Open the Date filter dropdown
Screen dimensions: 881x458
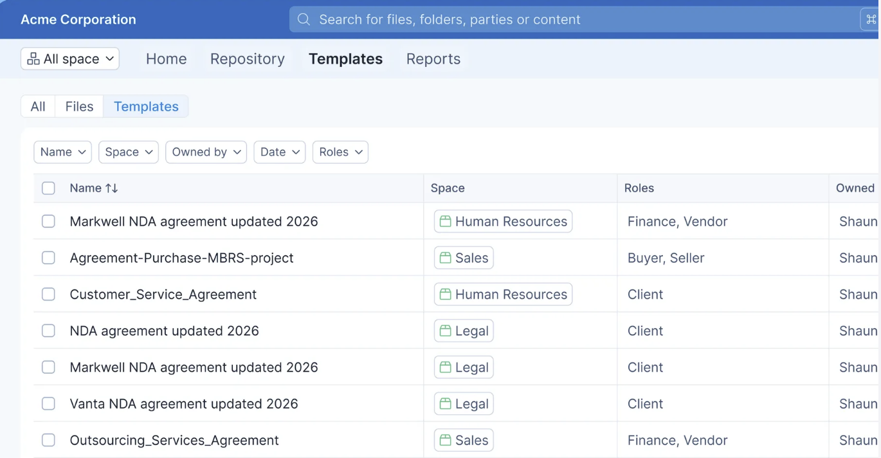[x=279, y=152]
